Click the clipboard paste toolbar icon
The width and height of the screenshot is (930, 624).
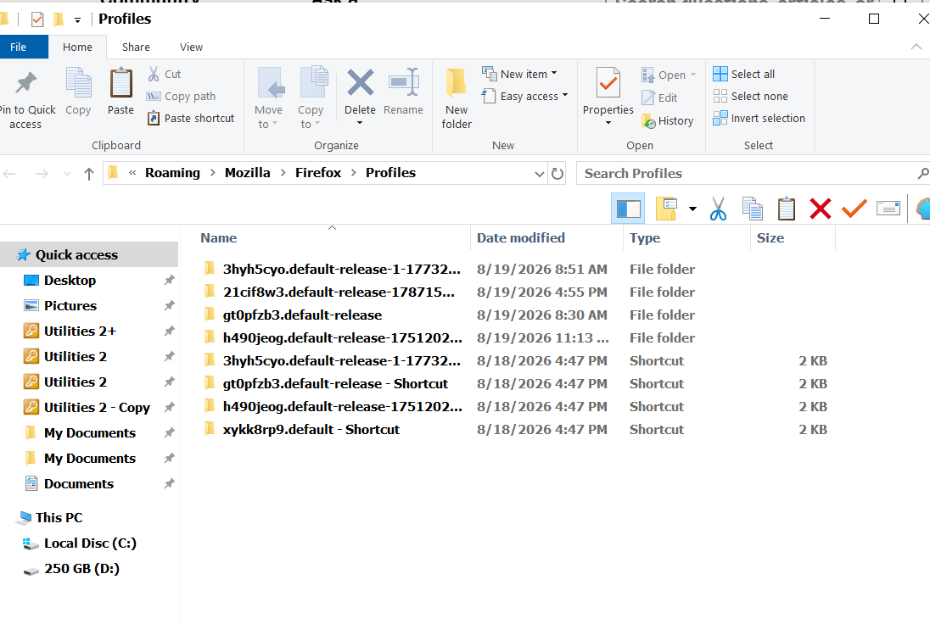[787, 209]
